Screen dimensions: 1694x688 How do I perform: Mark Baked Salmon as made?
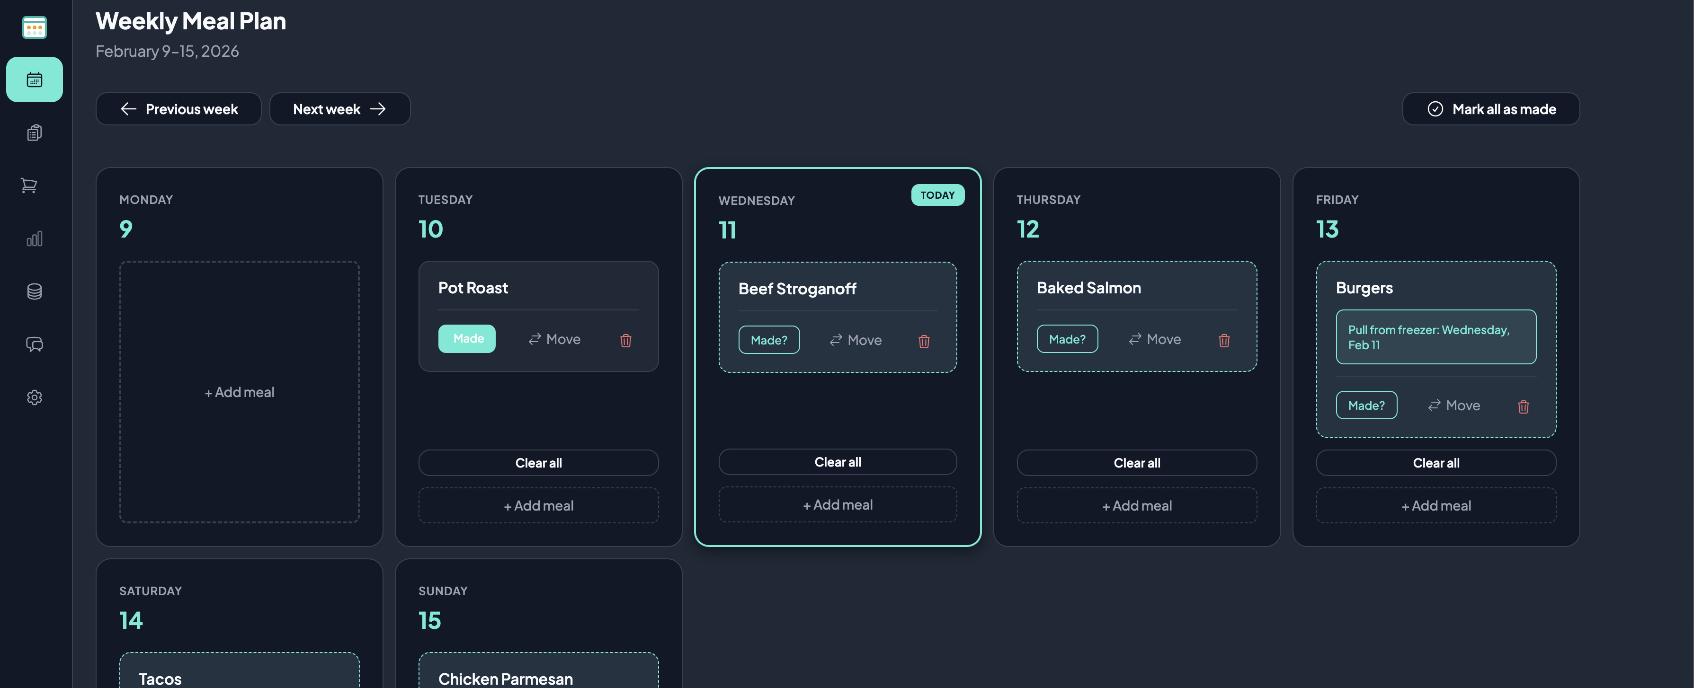(x=1067, y=340)
